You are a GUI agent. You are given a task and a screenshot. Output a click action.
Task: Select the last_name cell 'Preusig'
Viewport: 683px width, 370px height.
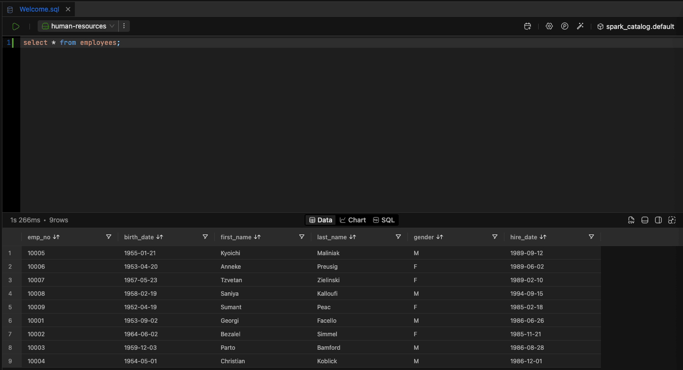coord(359,266)
